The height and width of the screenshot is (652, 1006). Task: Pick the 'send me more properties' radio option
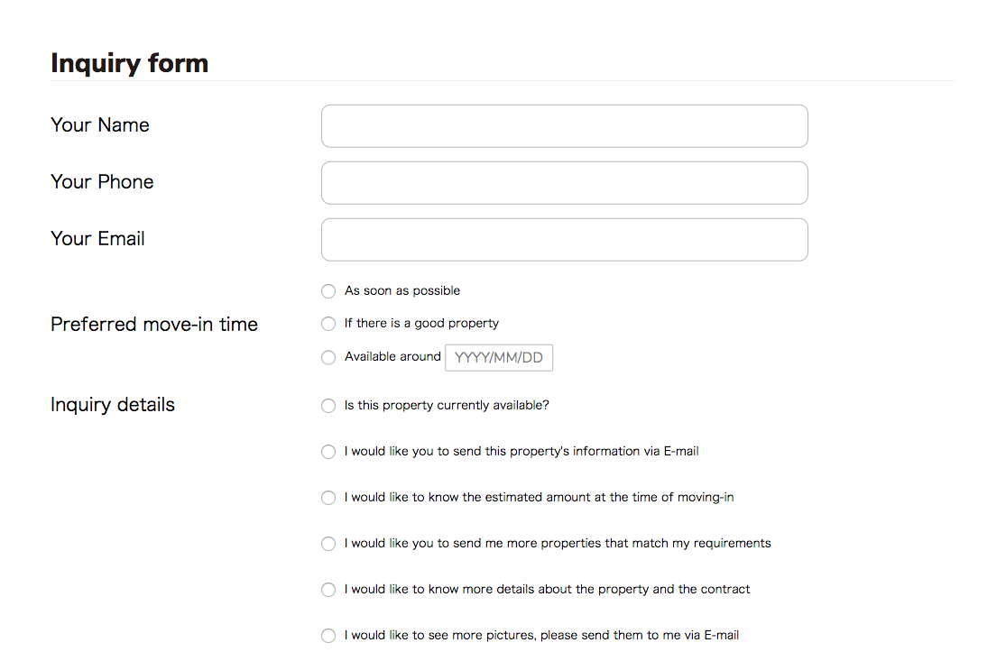(x=328, y=544)
